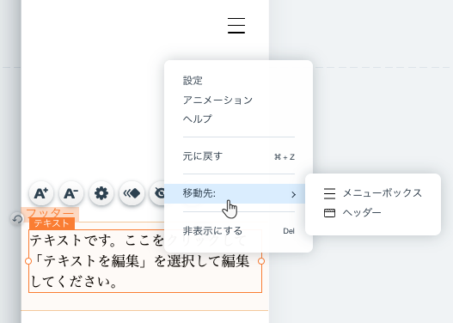Image resolution: width=453 pixels, height=323 pixels.
Task: Open the hamburger menu icon in the header
Action: point(236,26)
